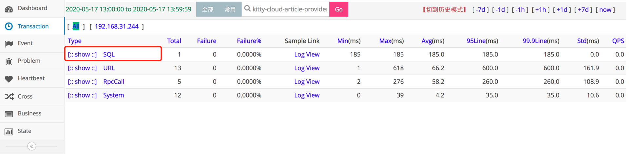This screenshot has height=154, width=629.
Task: Open the Problem bug icon
Action: (9, 61)
